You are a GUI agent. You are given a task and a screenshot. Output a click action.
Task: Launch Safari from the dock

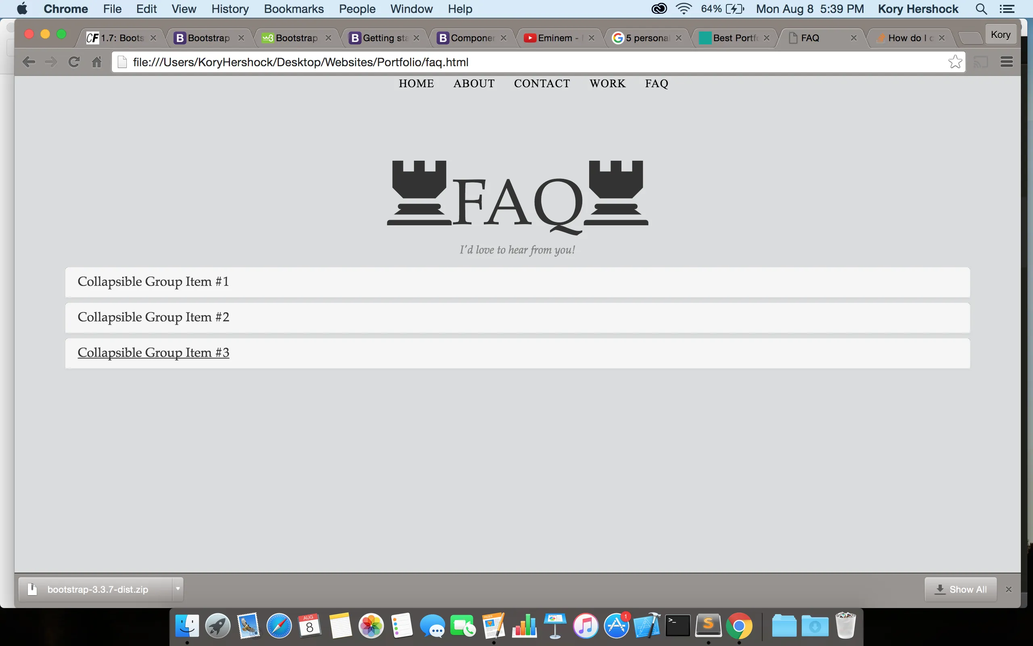click(279, 626)
